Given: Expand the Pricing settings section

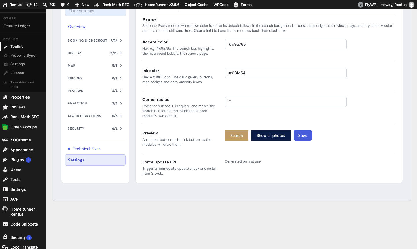Looking at the screenshot, I should (x=95, y=78).
